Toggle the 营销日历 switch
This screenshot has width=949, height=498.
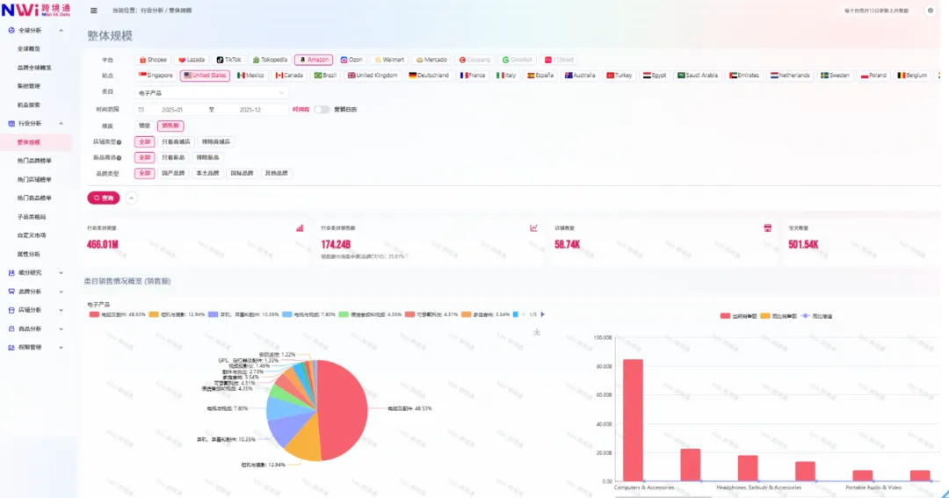322,110
